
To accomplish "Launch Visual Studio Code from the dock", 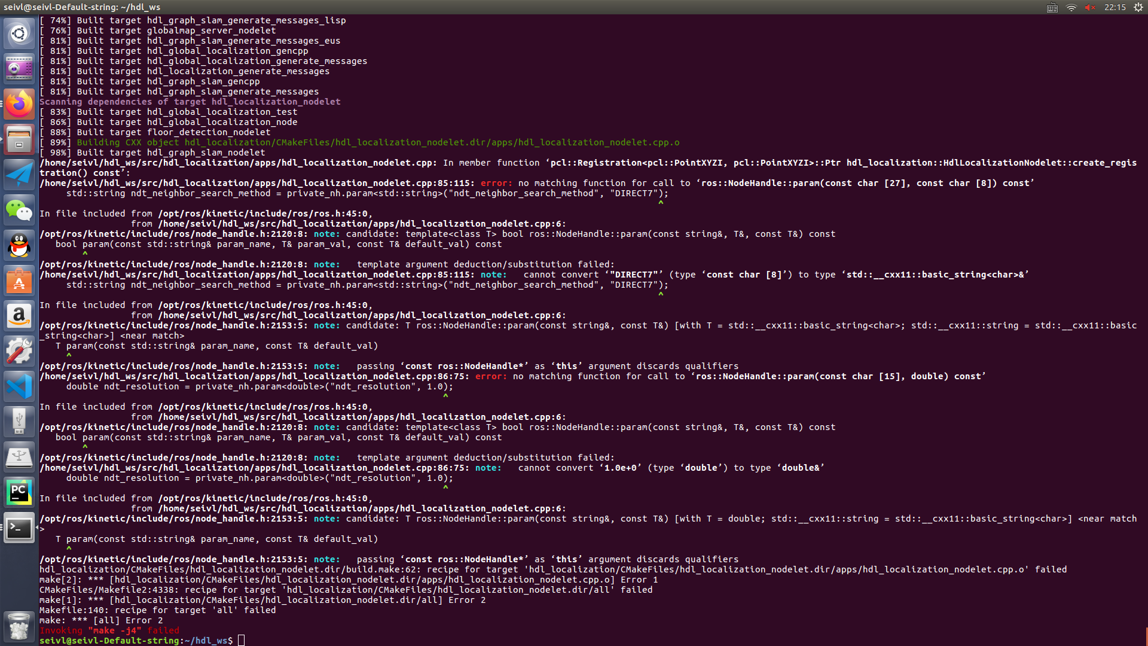I will pyautogui.click(x=20, y=386).
